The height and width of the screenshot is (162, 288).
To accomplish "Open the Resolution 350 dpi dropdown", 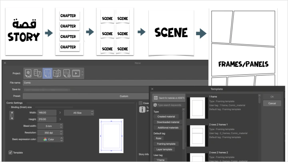I will click(50, 133).
